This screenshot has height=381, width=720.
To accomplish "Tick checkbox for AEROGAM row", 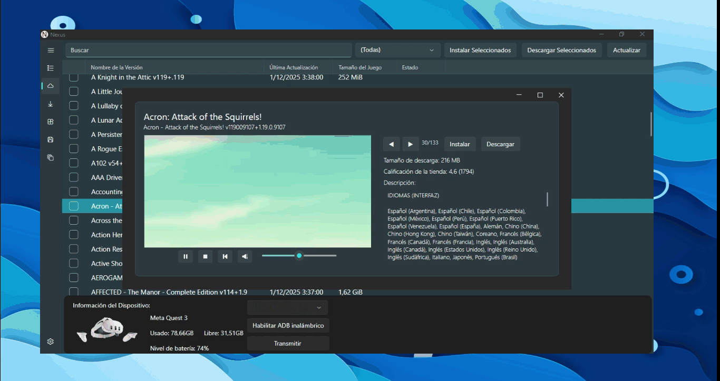I will coord(74,278).
